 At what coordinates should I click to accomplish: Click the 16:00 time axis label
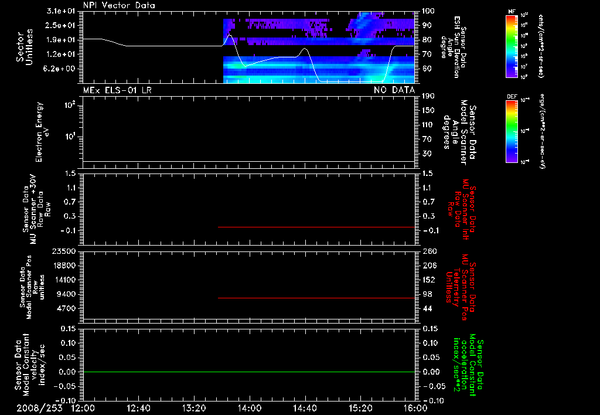[416, 408]
